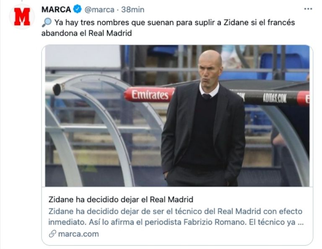Open the tweet's three-dot more options menu
The height and width of the screenshot is (249, 322).
tap(308, 9)
